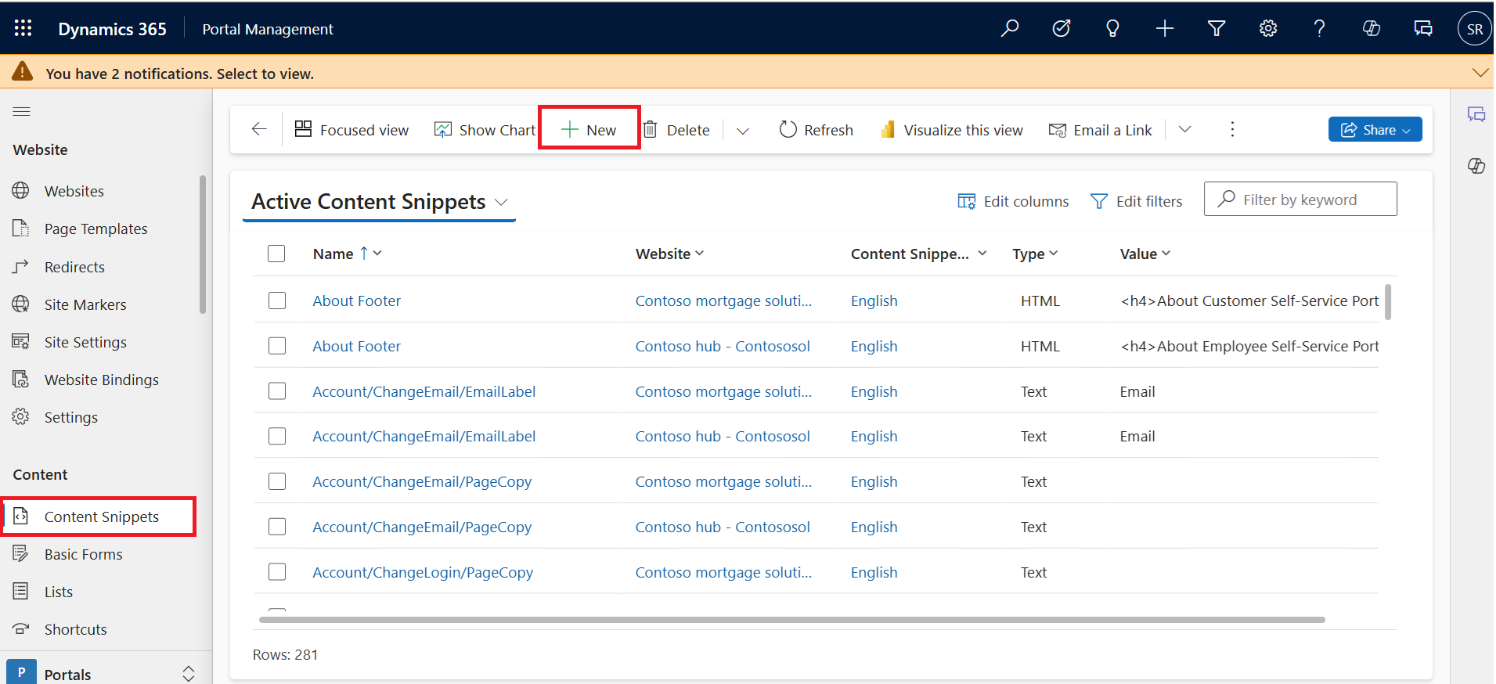1496x684 pixels.
Task: Click New to create a content snippet
Action: 589,130
